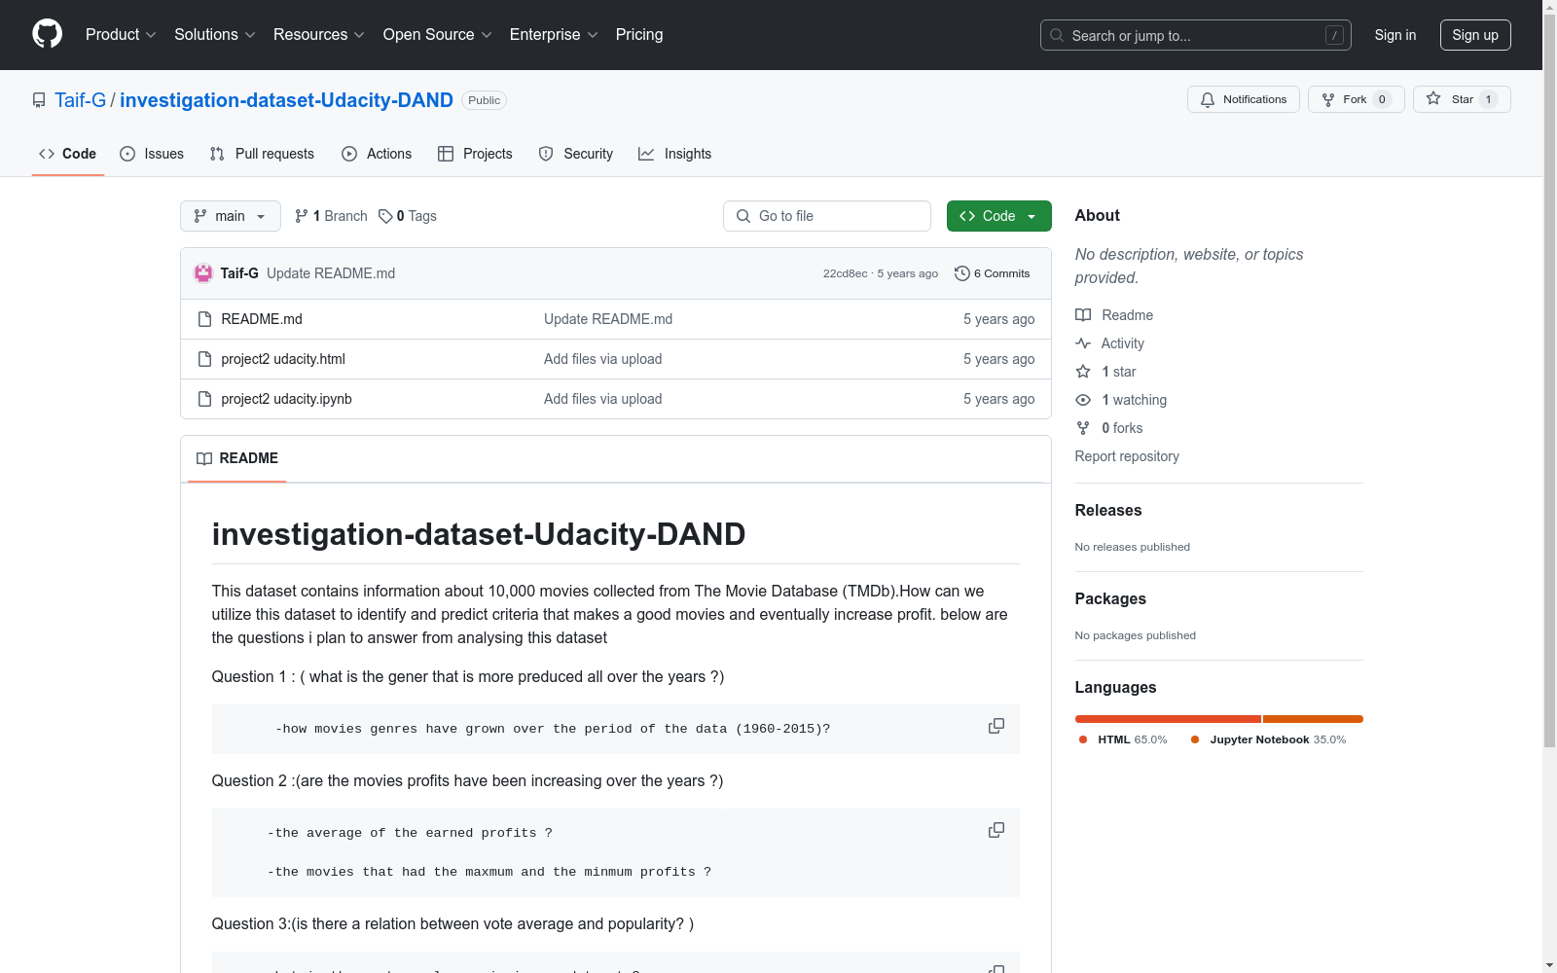This screenshot has width=1557, height=973.
Task: Open the Taif-G owner profile link
Action: click(x=81, y=100)
